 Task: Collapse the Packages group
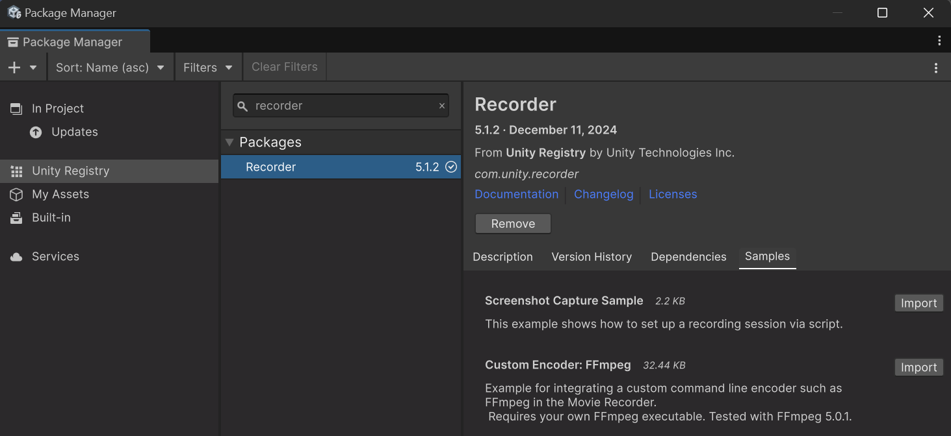229,142
